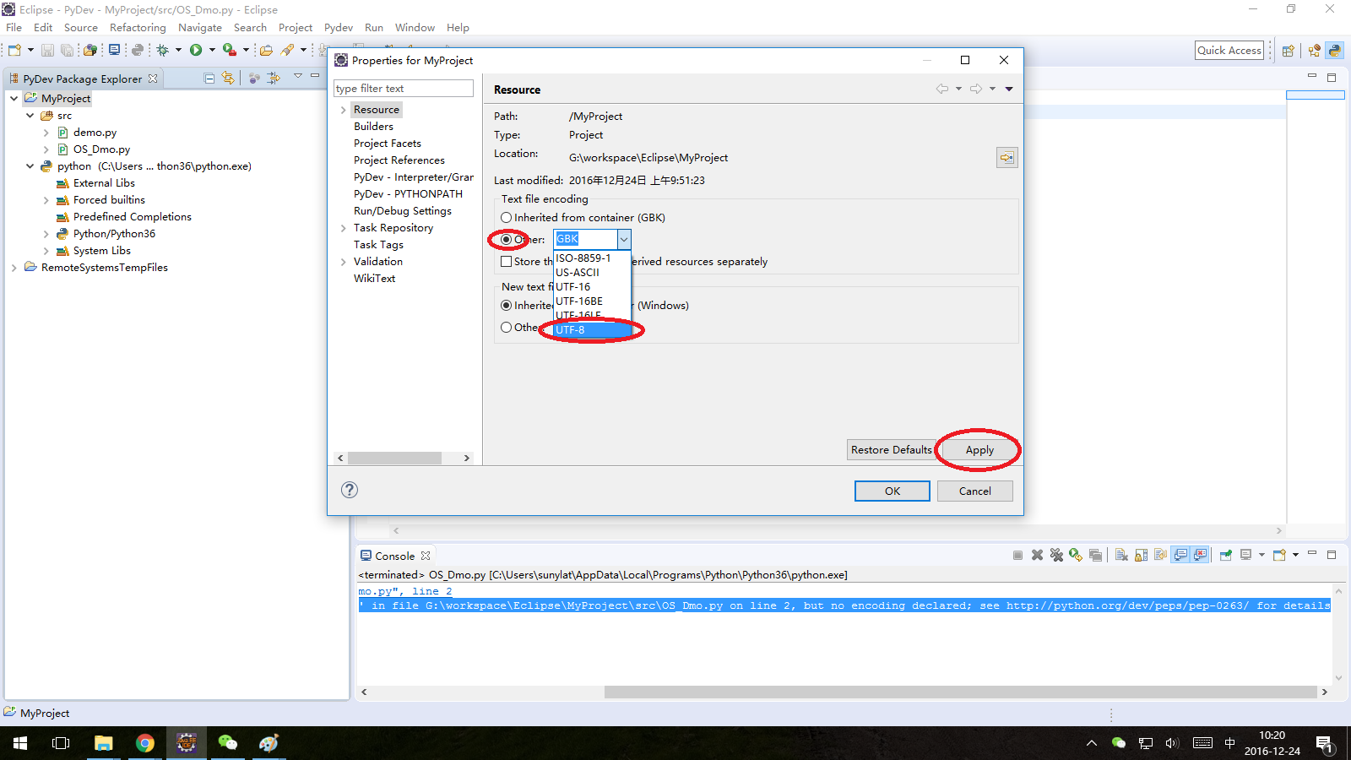Click Quick Access search box
This screenshot has width=1351, height=760.
tap(1229, 51)
